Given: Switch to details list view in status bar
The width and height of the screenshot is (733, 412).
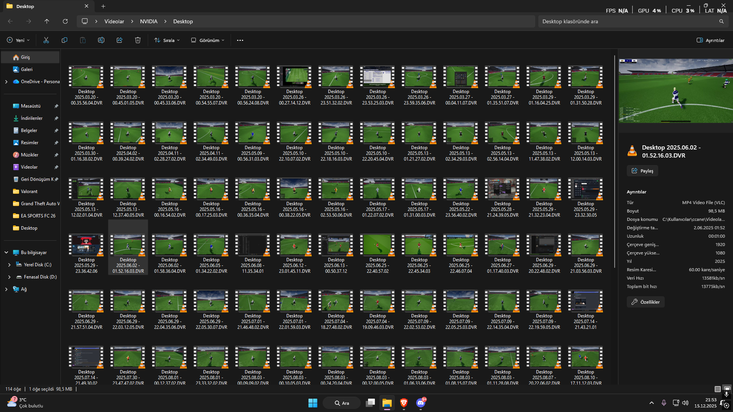Looking at the screenshot, I should pos(718,389).
